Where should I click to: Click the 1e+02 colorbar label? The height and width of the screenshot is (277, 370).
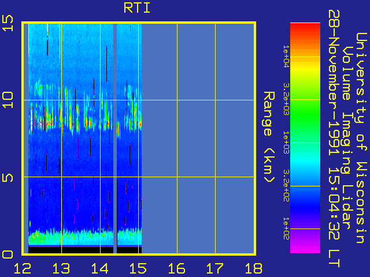[x=286, y=229]
